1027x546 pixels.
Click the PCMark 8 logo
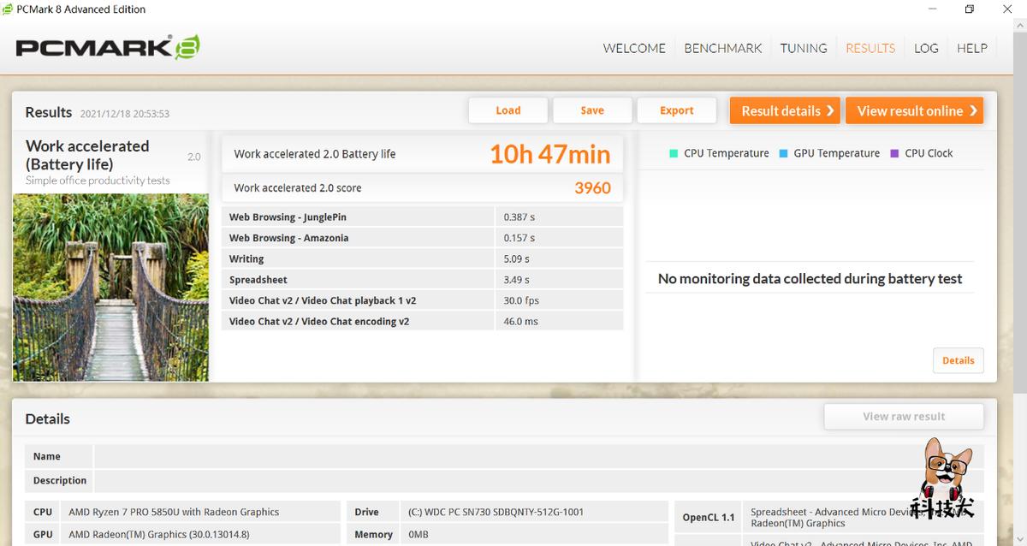pos(107,47)
